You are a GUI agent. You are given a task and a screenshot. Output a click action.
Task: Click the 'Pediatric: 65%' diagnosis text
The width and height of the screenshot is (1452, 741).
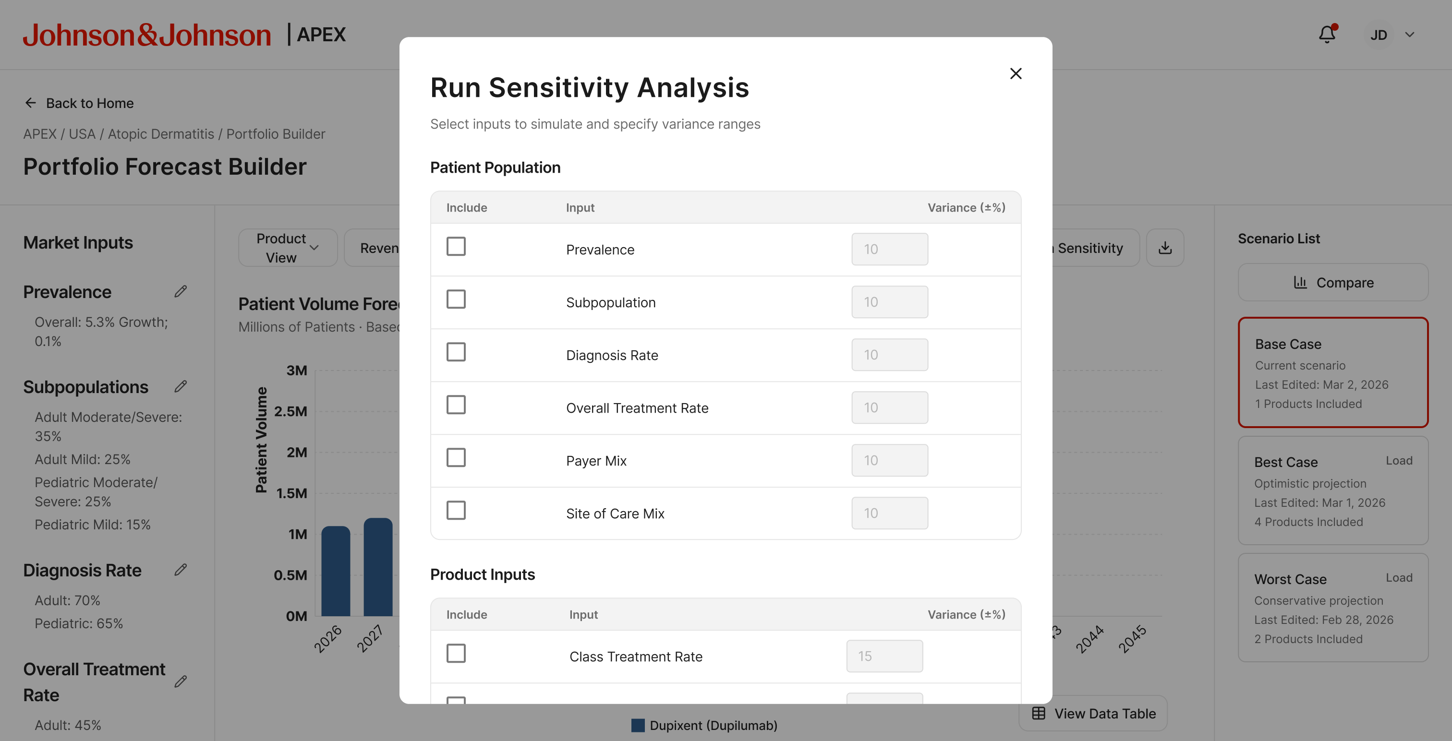(78, 624)
